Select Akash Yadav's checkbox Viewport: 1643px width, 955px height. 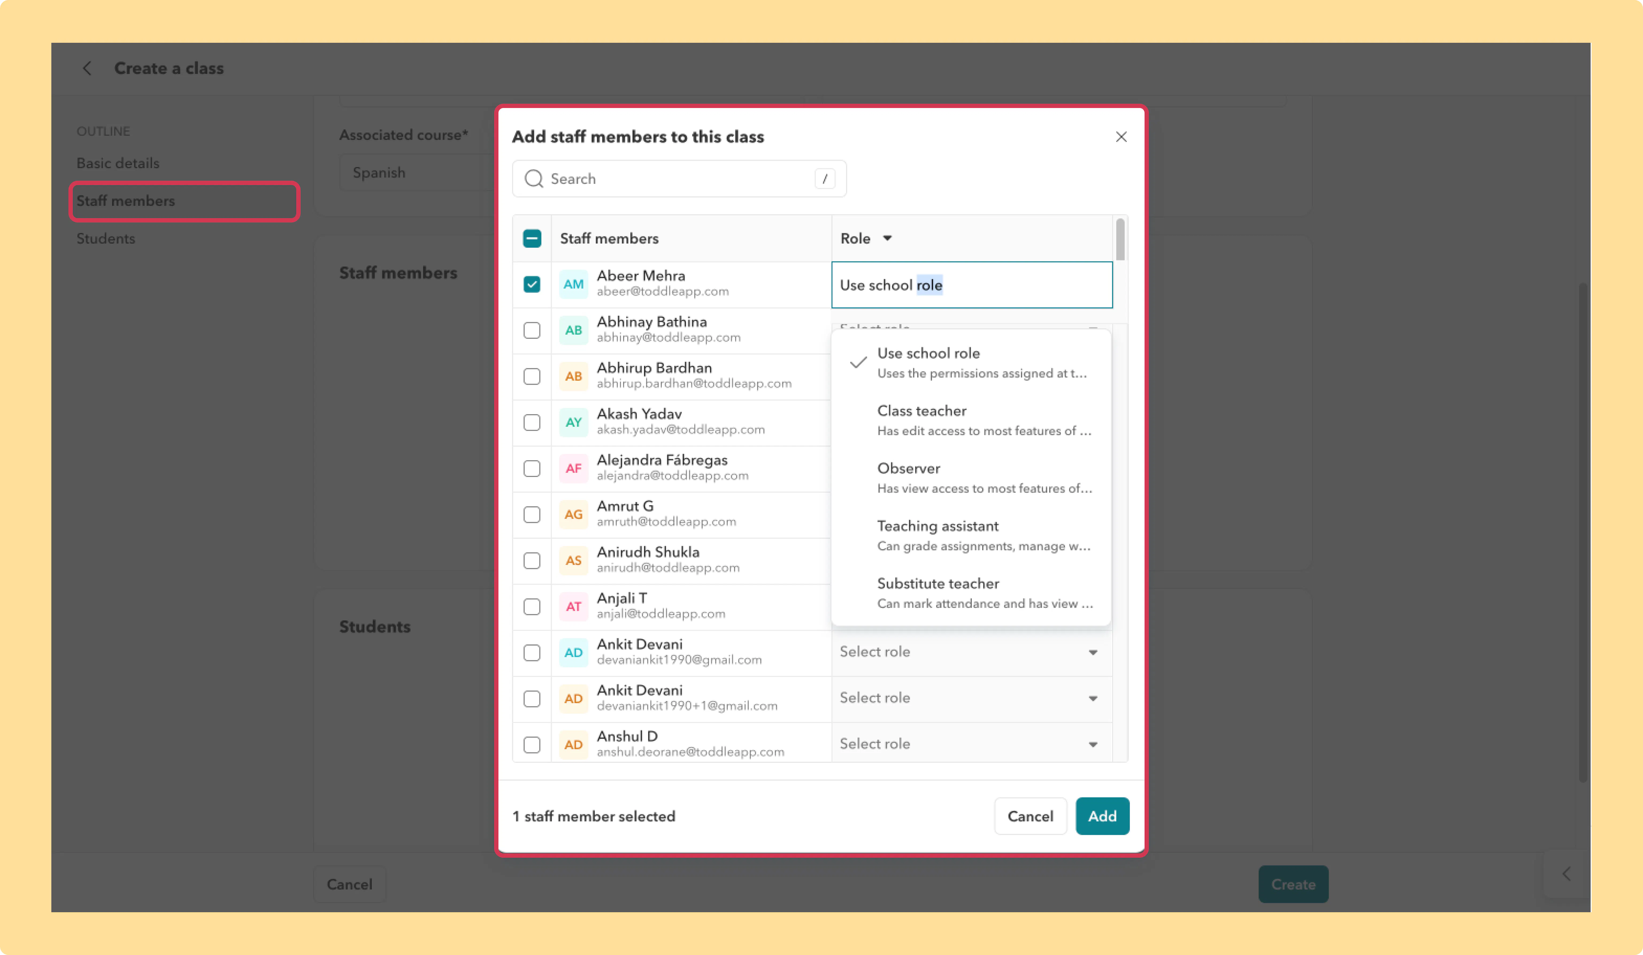532,422
